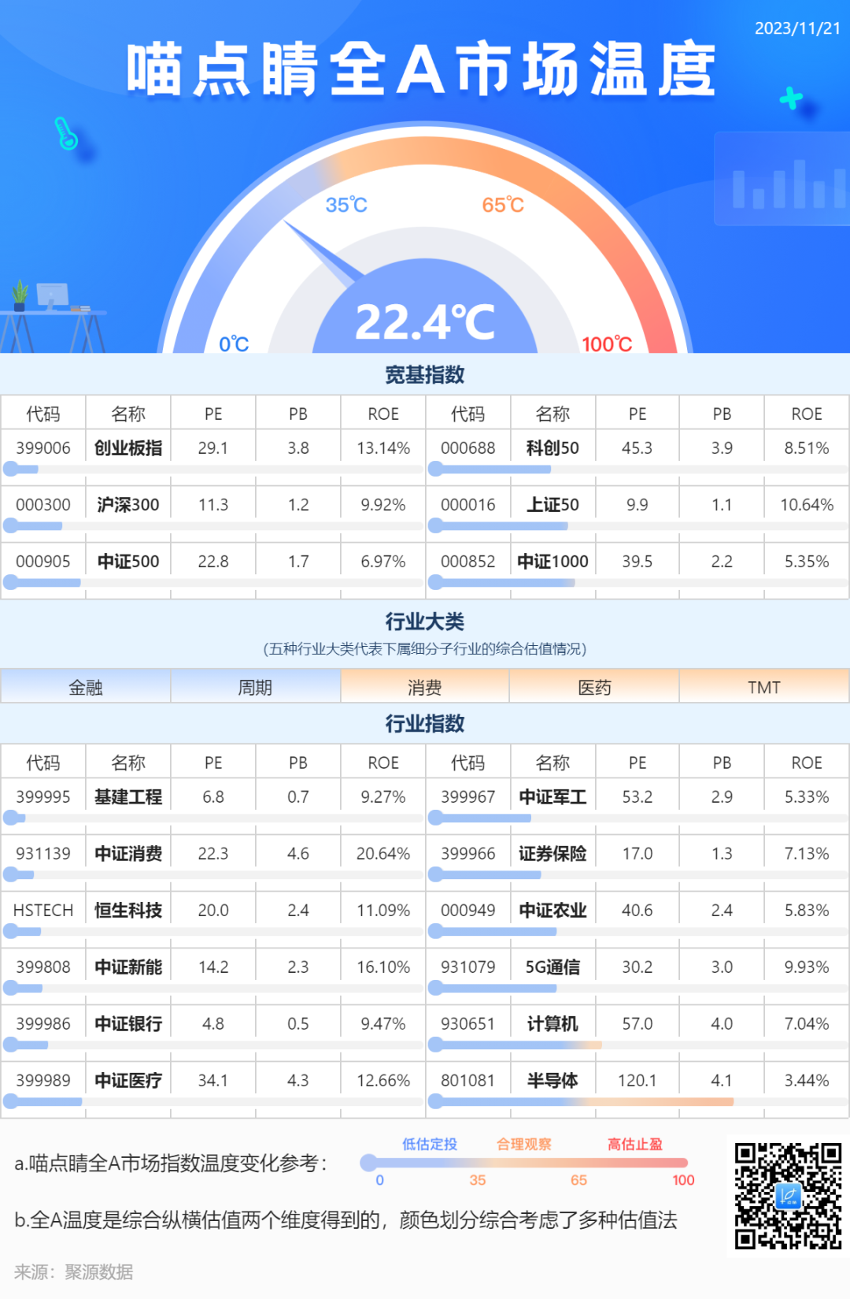Click index name 上证50
850x1299 pixels.
(552, 505)
